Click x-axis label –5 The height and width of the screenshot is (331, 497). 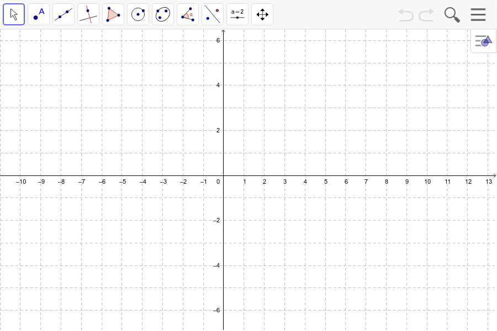123,182
